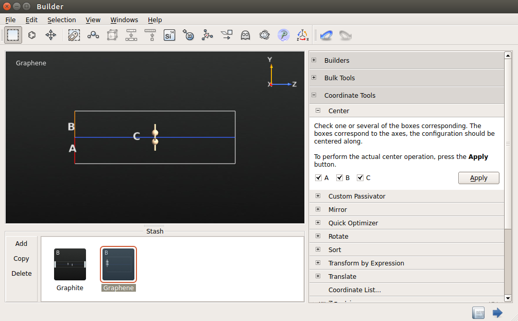This screenshot has width=518, height=321.
Task: Expand the Custom Passivator item
Action: (x=318, y=197)
